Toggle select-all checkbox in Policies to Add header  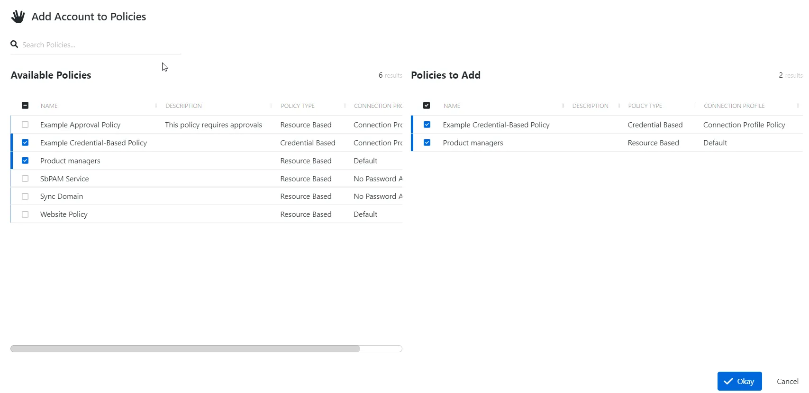click(x=427, y=106)
